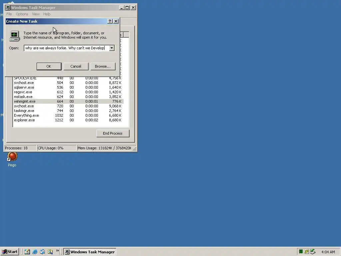Screen dimensions: 341x256
Task: Click inside the Open text input field
Action: click(x=67, y=48)
